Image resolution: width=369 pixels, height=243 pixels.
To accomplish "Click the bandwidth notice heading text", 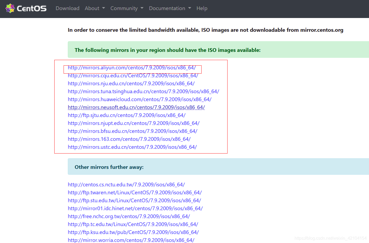I will tap(206, 30).
